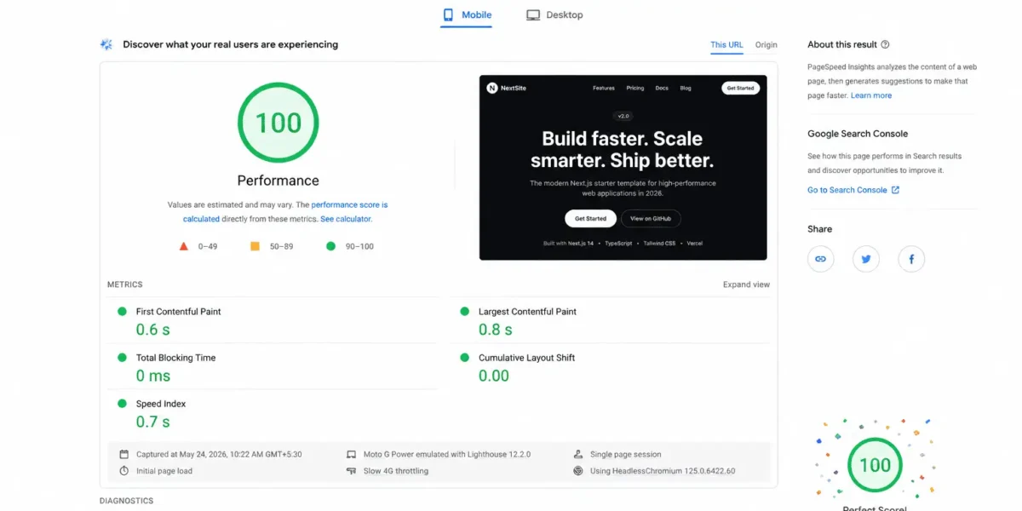Share the result on Facebook

911,259
